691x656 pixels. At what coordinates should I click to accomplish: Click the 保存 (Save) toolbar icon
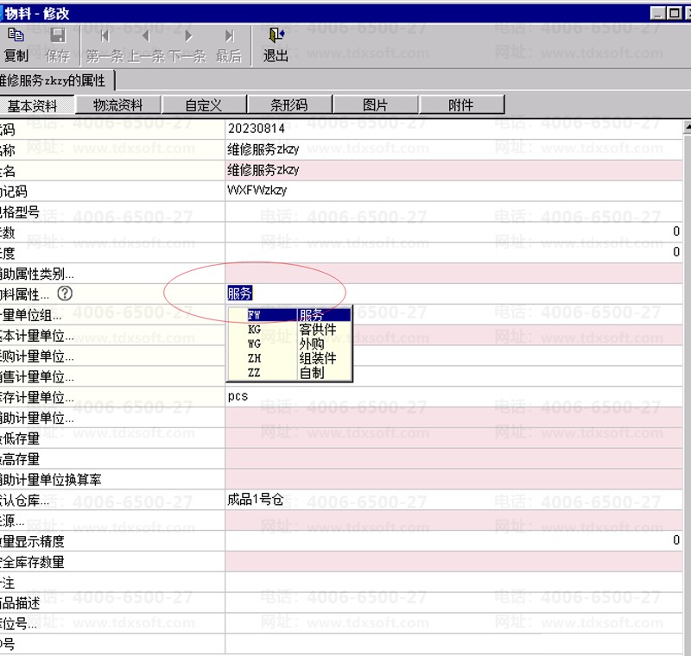pyautogui.click(x=58, y=35)
